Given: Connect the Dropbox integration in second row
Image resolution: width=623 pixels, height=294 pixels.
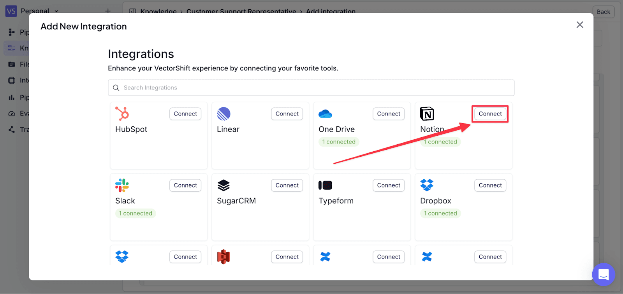Looking at the screenshot, I should coord(490,185).
